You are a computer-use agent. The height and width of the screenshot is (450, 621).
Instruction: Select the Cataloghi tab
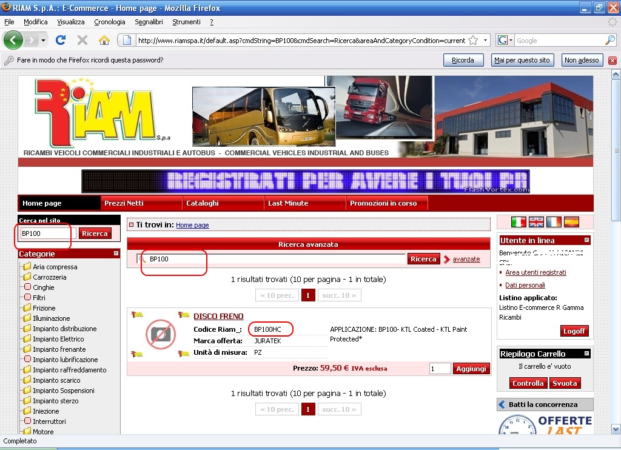[223, 203]
